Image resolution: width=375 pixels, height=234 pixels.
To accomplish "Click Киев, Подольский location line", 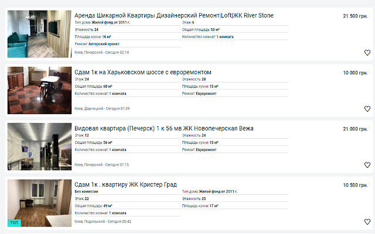I will [x=103, y=222].
